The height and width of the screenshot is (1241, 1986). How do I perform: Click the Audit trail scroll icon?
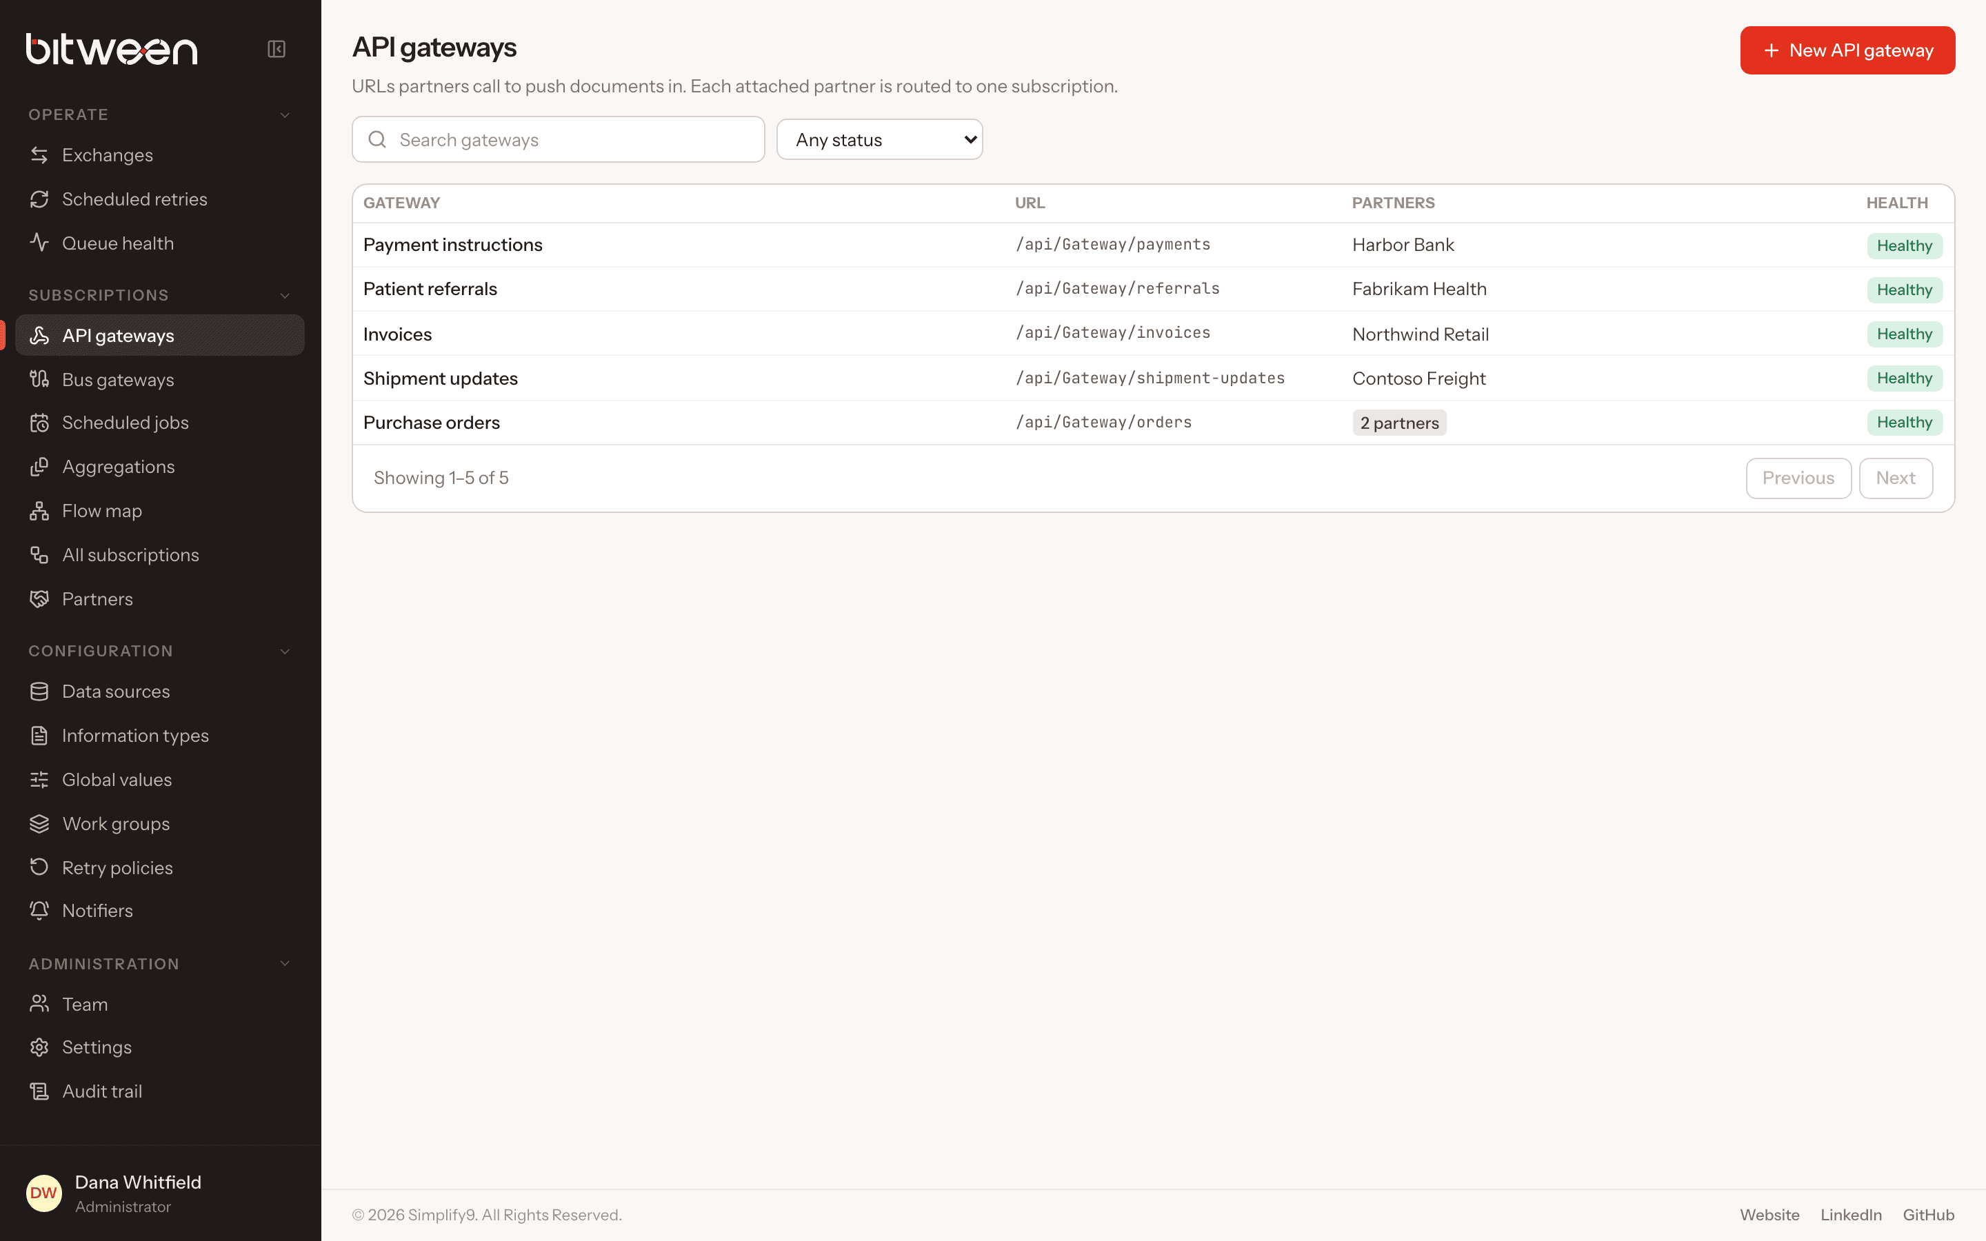tap(39, 1091)
